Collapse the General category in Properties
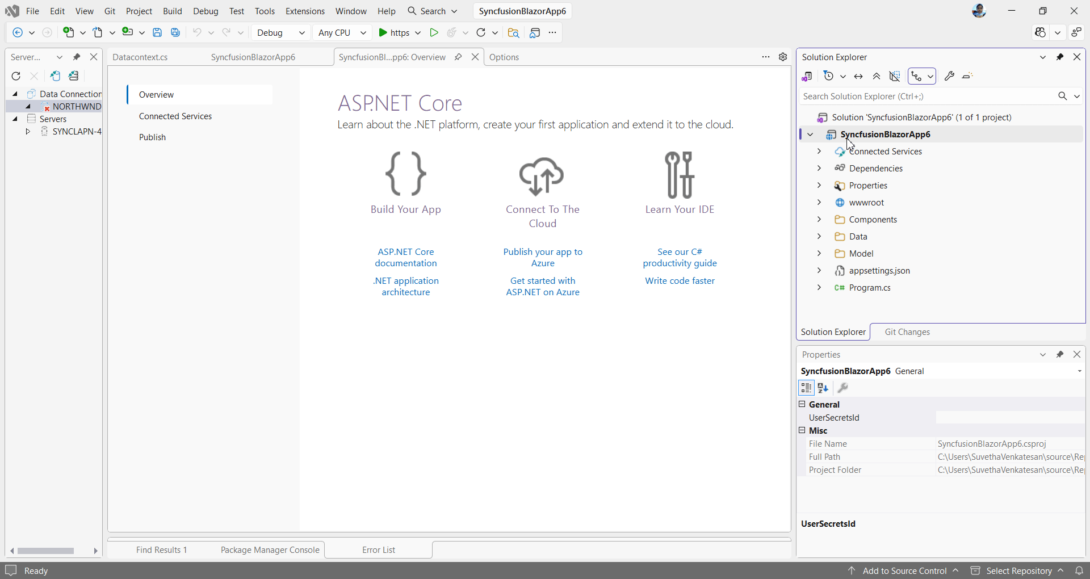1090x579 pixels. click(802, 404)
